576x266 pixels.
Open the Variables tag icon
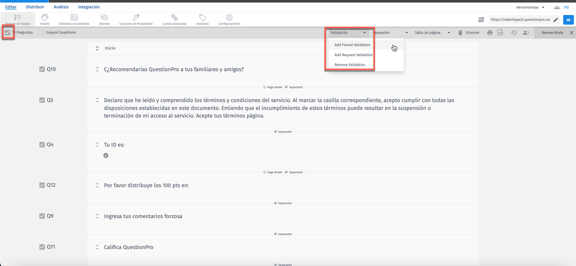(202, 17)
